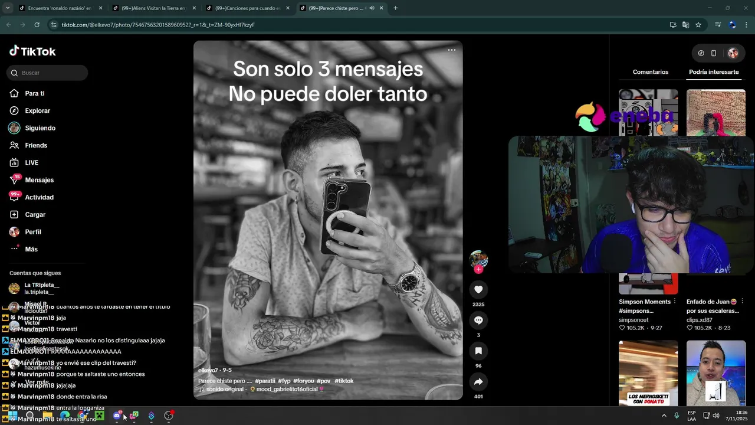The width and height of the screenshot is (755, 425).
Task: Open Perfil page
Action: 32,232
